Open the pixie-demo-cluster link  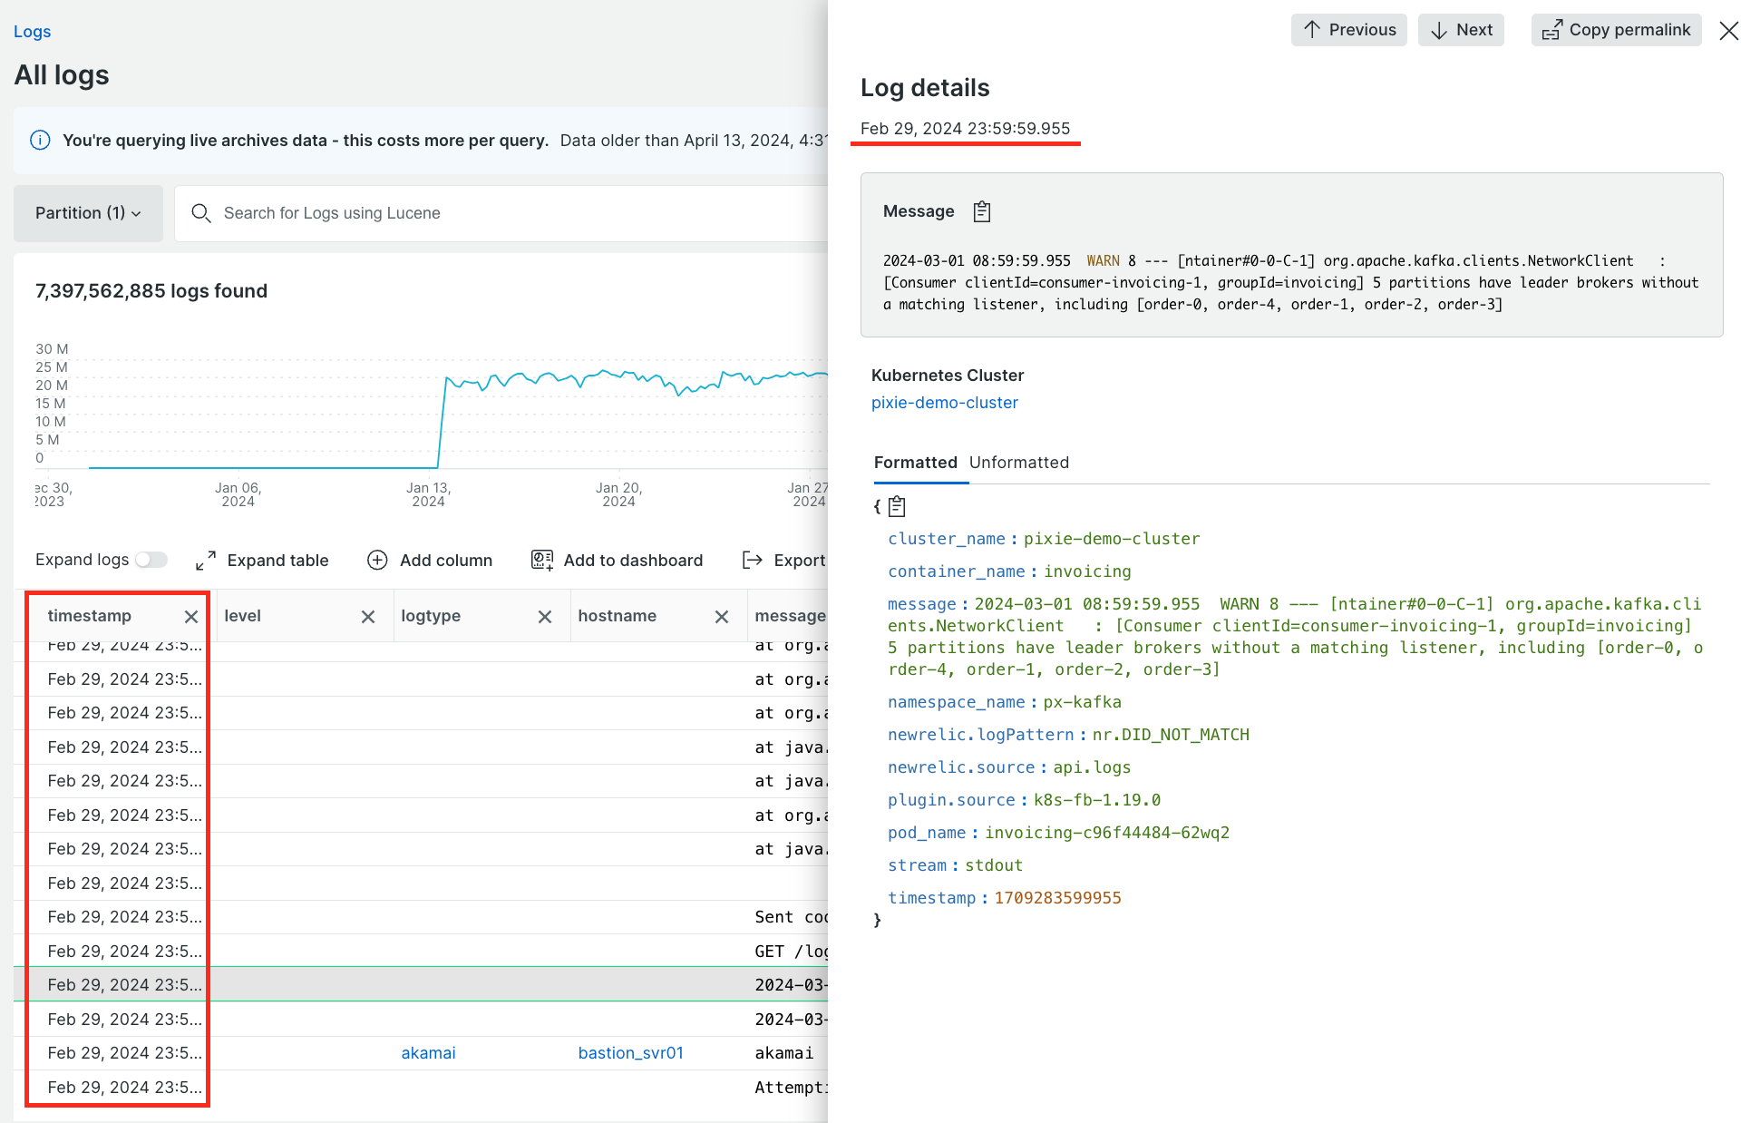944,403
